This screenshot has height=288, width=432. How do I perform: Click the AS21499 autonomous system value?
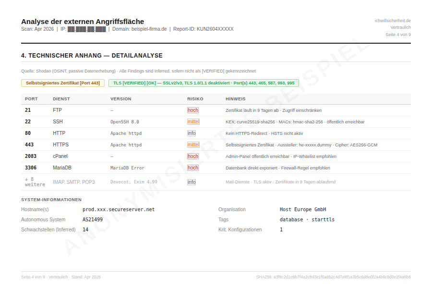point(93,219)
